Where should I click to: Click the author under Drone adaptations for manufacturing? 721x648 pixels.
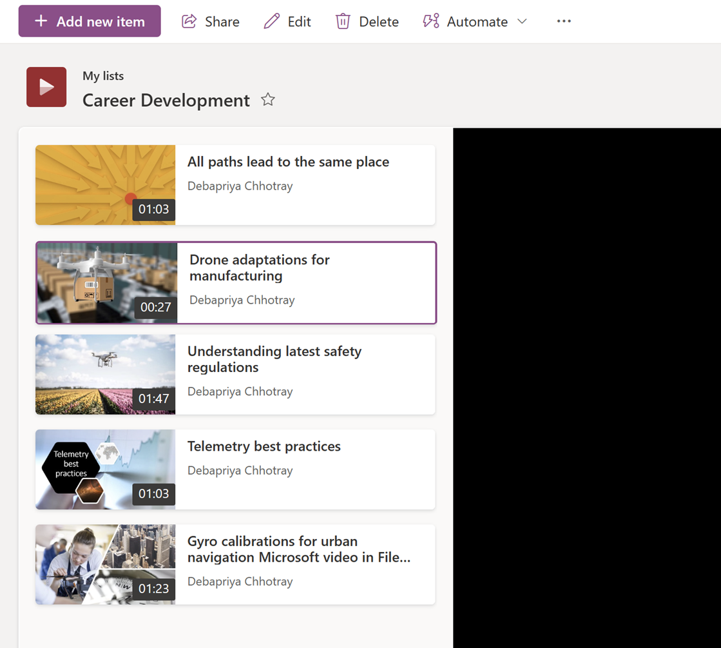click(242, 300)
